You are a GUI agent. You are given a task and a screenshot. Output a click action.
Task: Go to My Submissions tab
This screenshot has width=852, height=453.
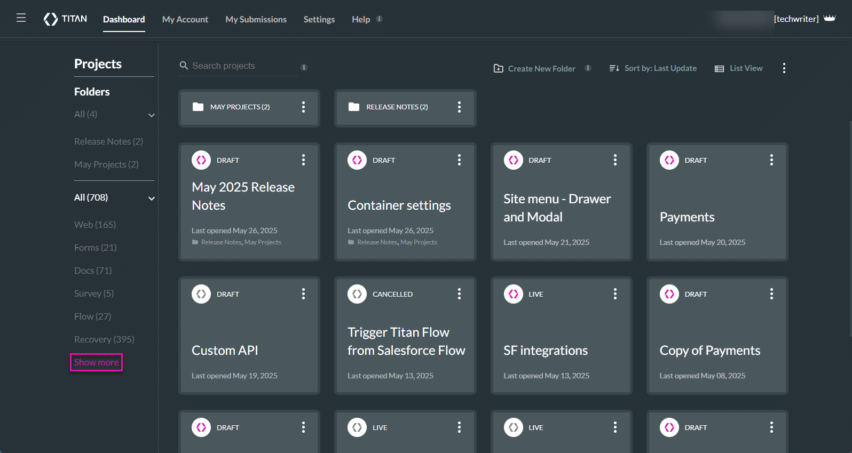pyautogui.click(x=256, y=19)
